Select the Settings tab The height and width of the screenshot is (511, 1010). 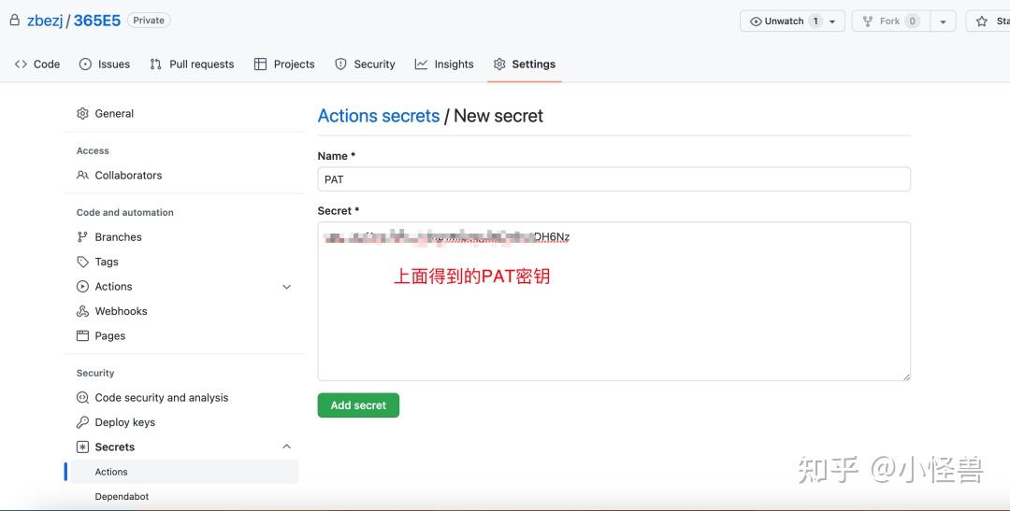tap(525, 64)
